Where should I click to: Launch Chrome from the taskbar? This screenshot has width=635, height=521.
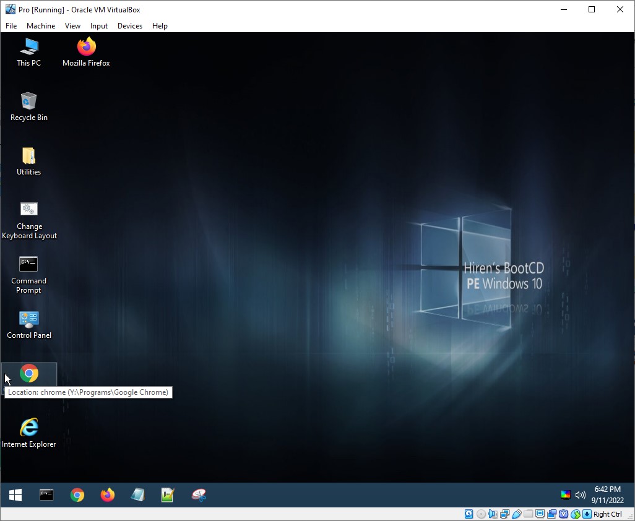pyautogui.click(x=77, y=494)
